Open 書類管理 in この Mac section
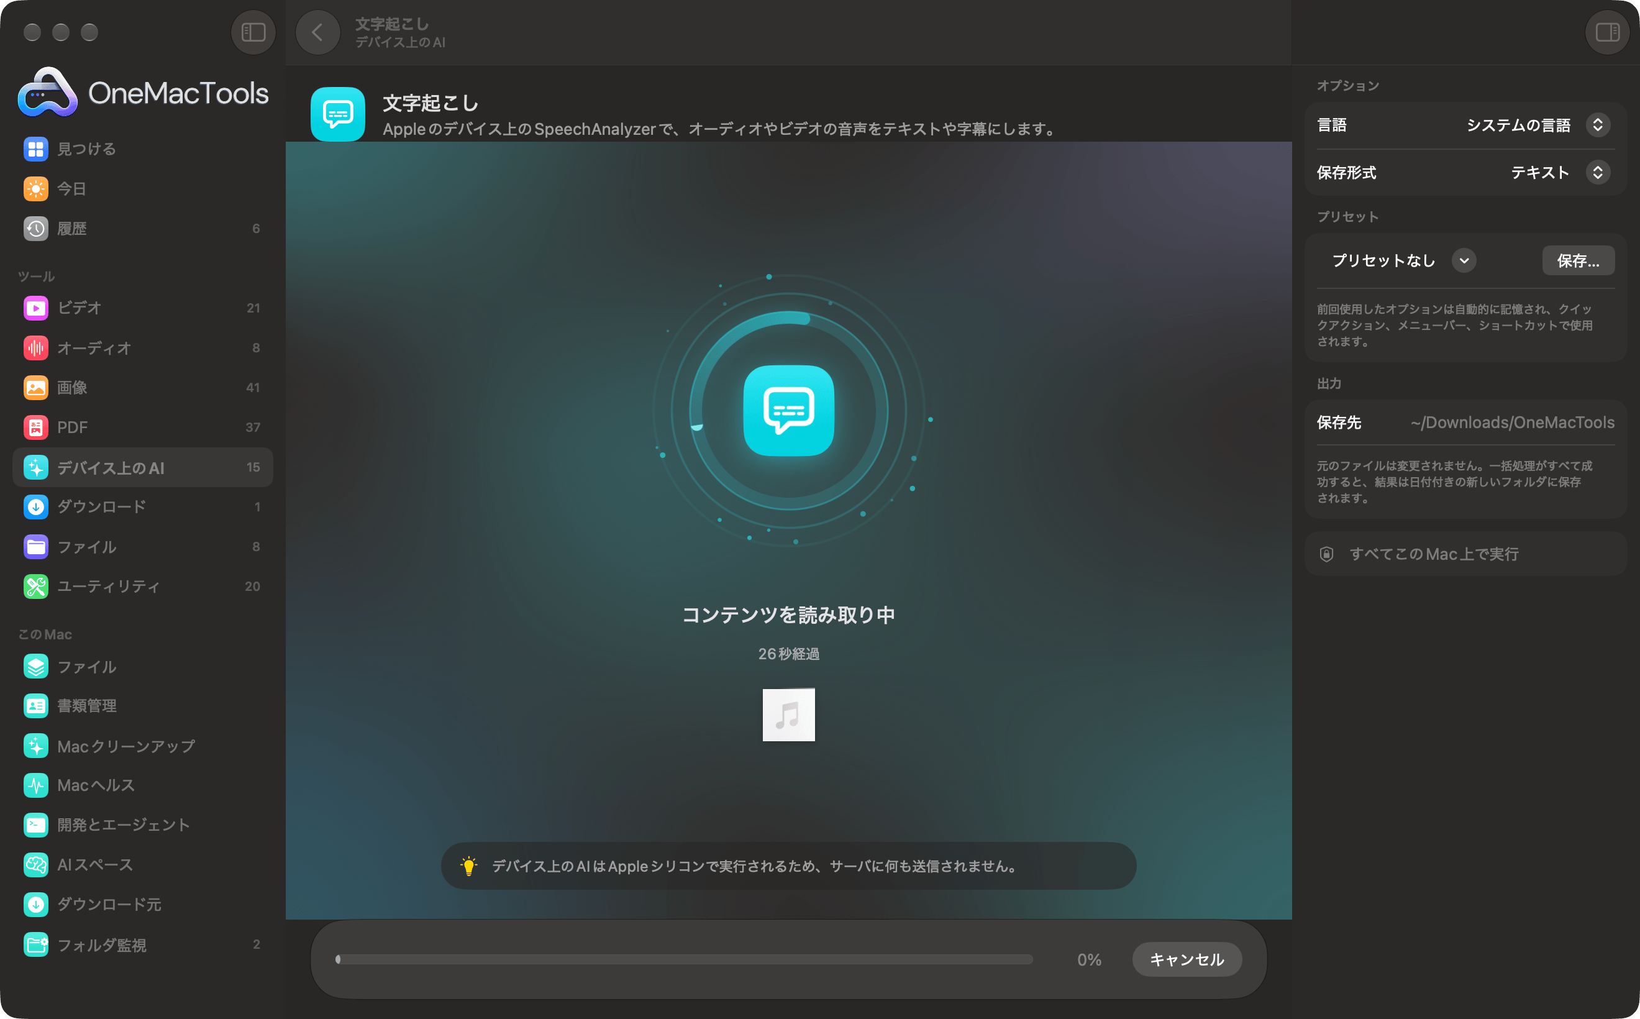The height and width of the screenshot is (1019, 1640). point(142,706)
